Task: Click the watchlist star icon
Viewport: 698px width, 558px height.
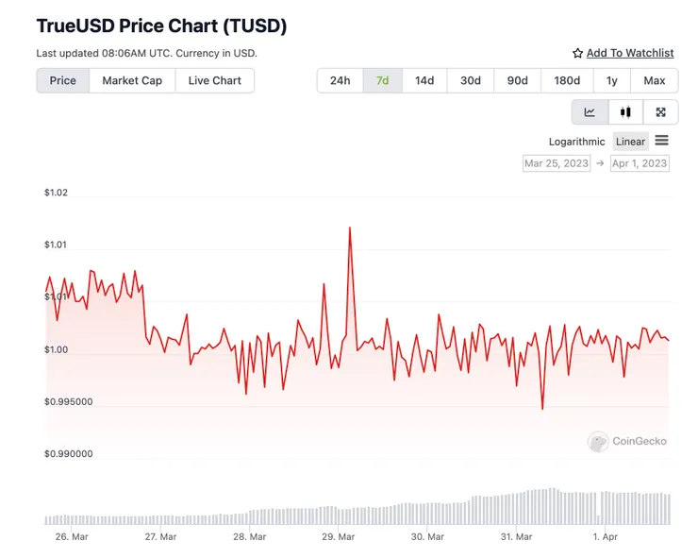Action: pyautogui.click(x=577, y=54)
